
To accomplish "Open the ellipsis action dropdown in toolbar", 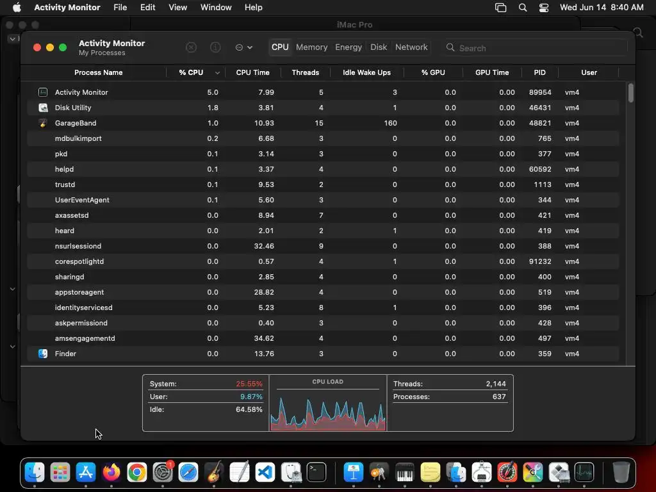I will tap(244, 47).
